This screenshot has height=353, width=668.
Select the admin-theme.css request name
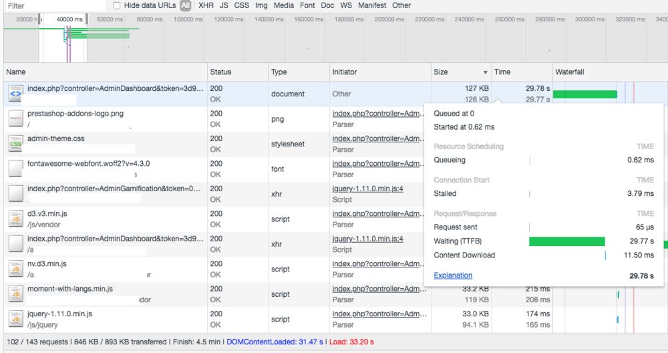click(56, 138)
